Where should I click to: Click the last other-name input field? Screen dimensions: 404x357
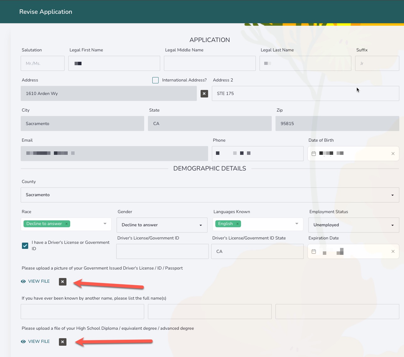tap(337, 312)
